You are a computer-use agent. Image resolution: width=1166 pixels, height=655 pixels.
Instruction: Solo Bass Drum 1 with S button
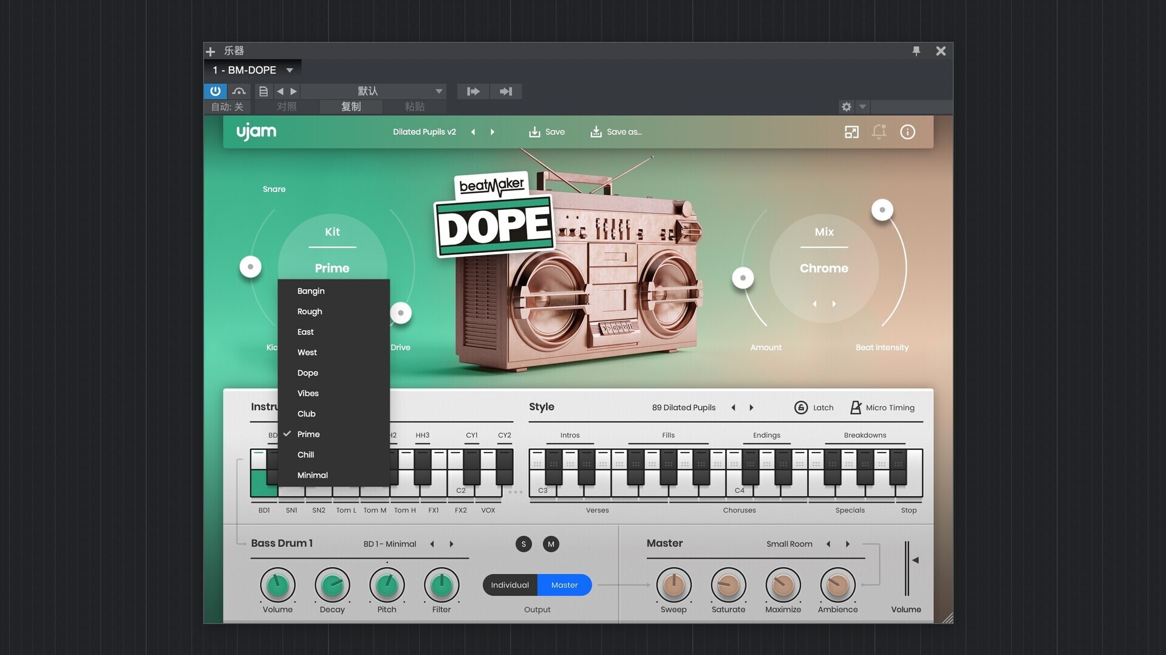point(523,544)
